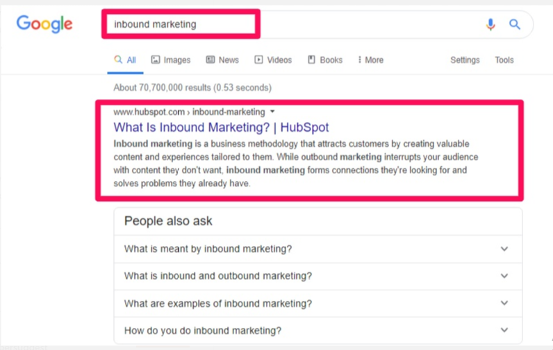This screenshot has height=350, width=553.
Task: Expand What are examples of inbound marketing?
Action: 317,303
